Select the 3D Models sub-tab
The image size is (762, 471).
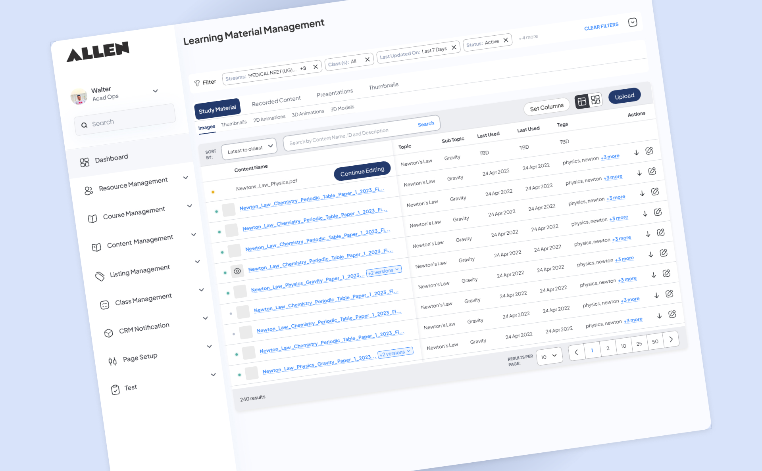342,108
